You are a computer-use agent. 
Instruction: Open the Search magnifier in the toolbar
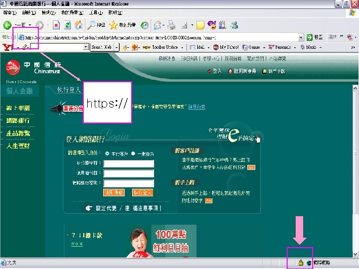point(91,25)
